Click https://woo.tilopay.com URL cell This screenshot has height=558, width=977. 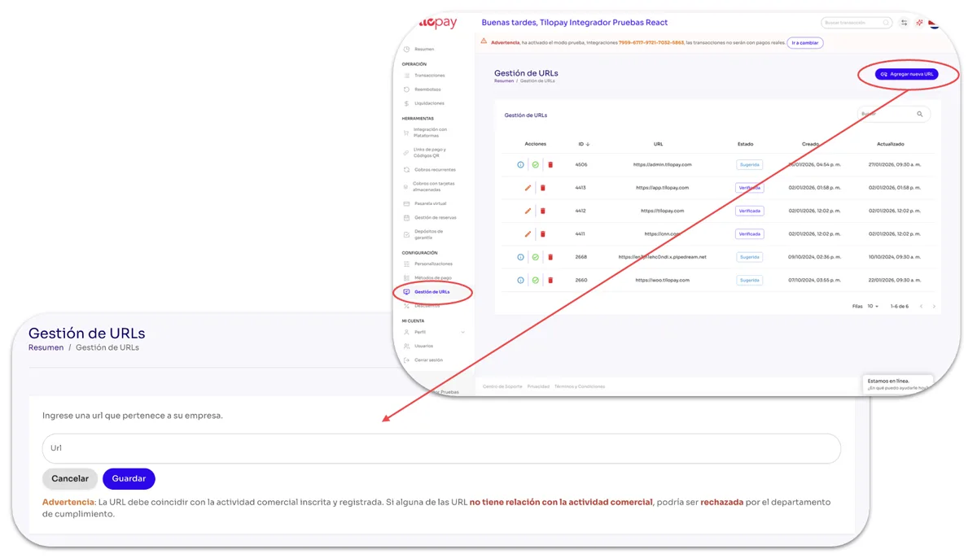coord(662,281)
